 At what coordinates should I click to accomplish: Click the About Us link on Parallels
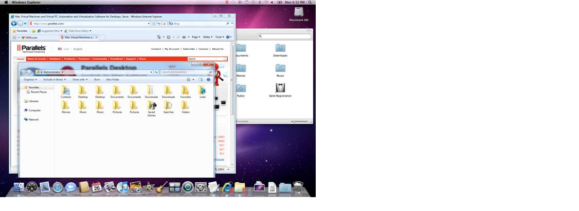tap(218, 49)
